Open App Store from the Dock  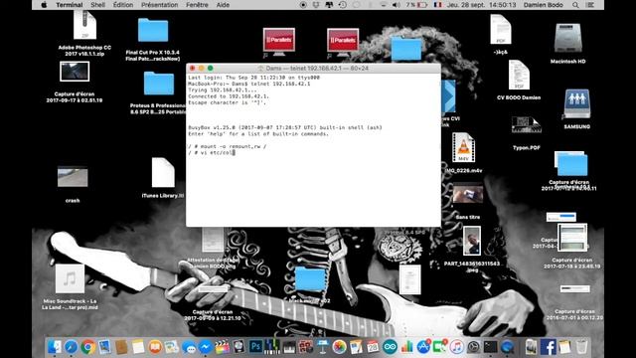coord(423,347)
